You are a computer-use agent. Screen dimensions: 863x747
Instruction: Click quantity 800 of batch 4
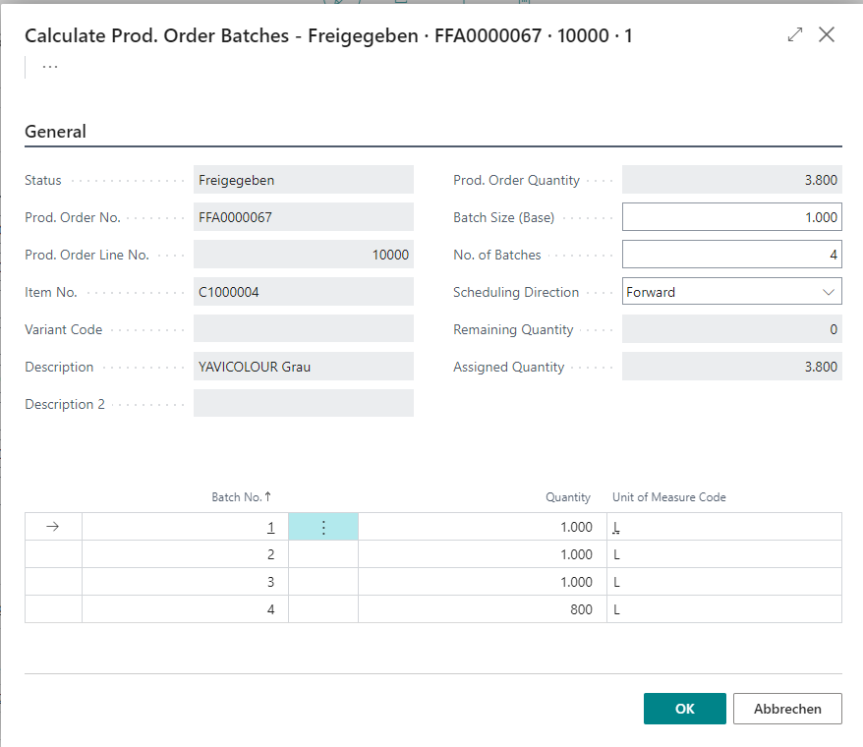click(x=483, y=609)
